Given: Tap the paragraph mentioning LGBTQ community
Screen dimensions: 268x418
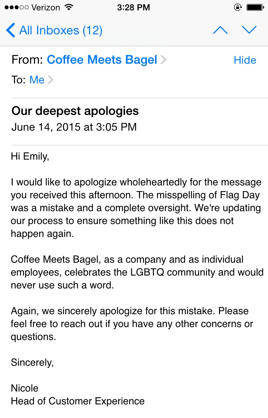Looking at the screenshot, I should click(137, 272).
